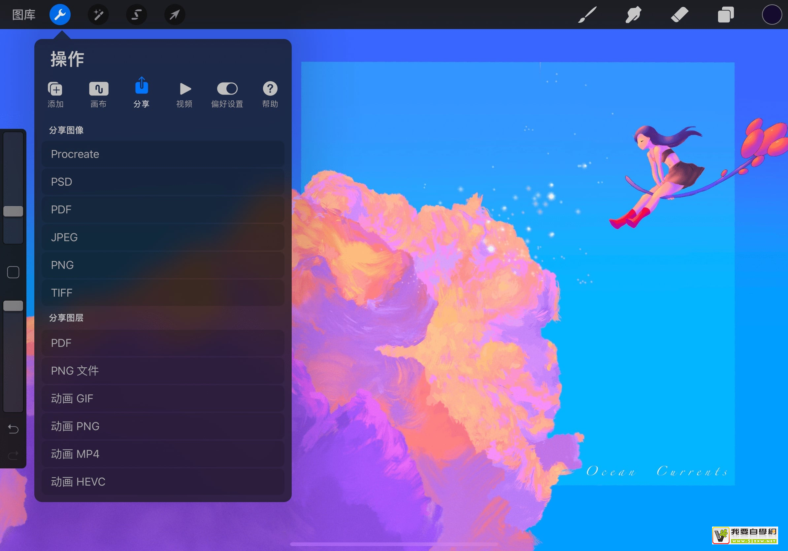This screenshot has height=551, width=788.
Task: Select the Smudge finger tool
Action: (x=633, y=15)
